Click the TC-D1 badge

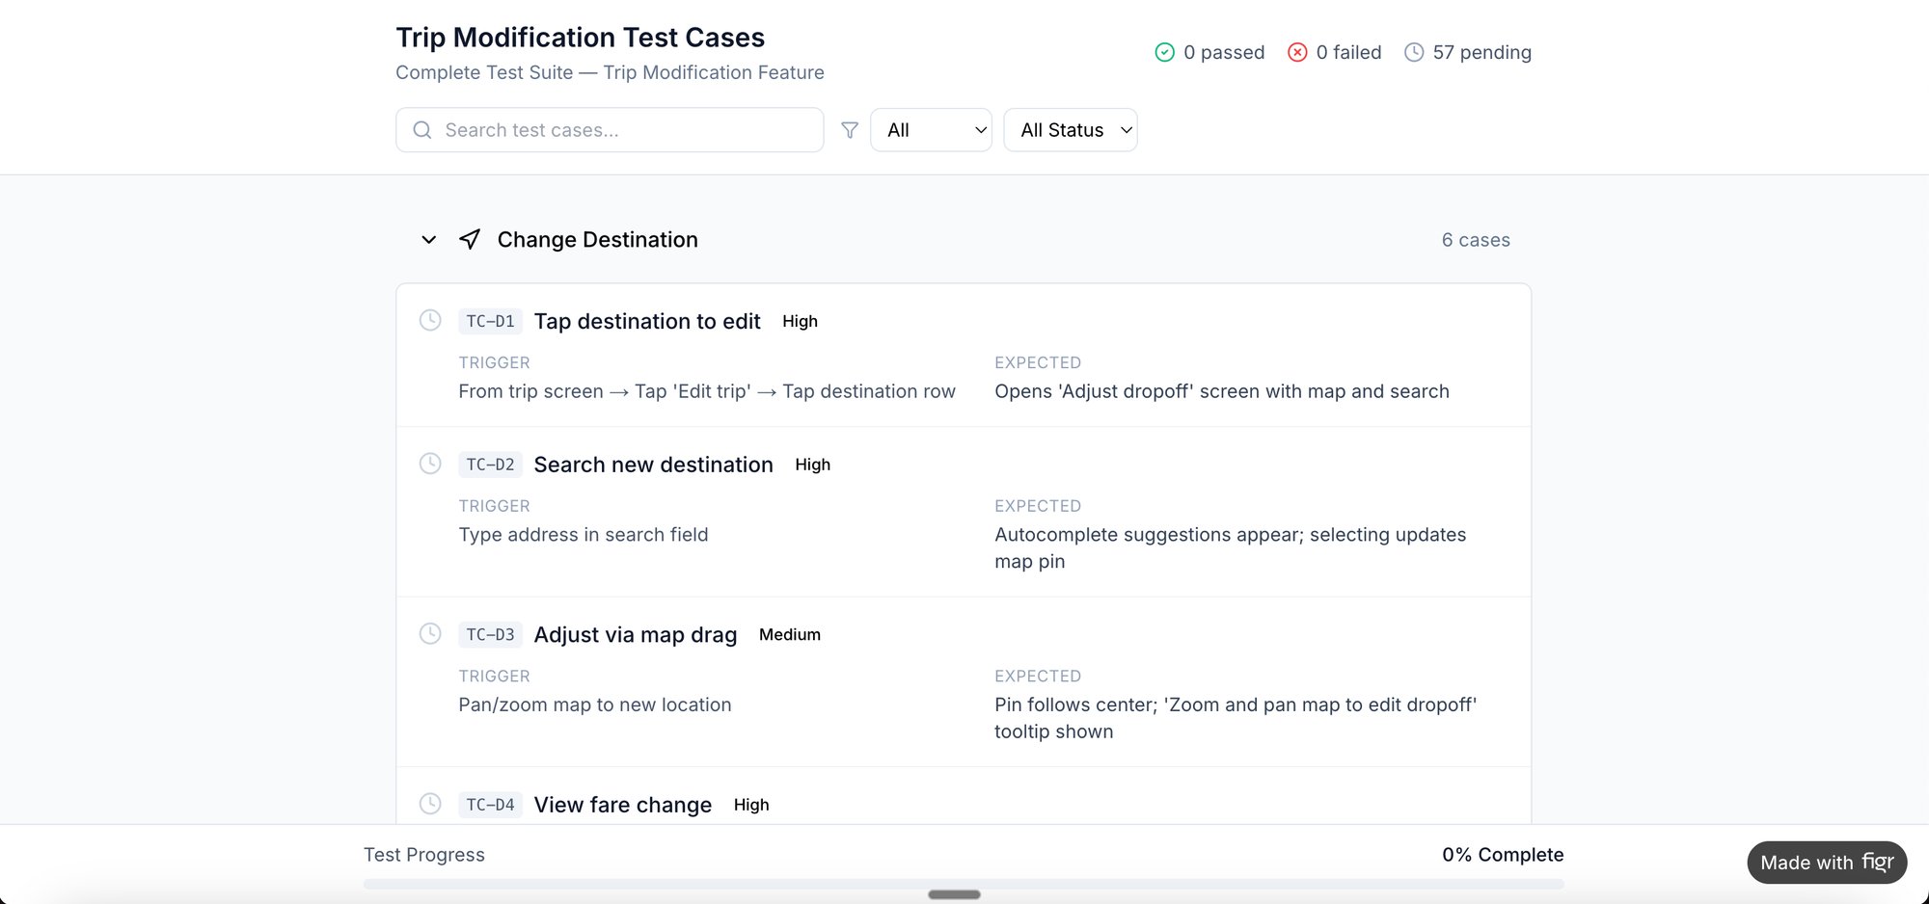pos(490,320)
